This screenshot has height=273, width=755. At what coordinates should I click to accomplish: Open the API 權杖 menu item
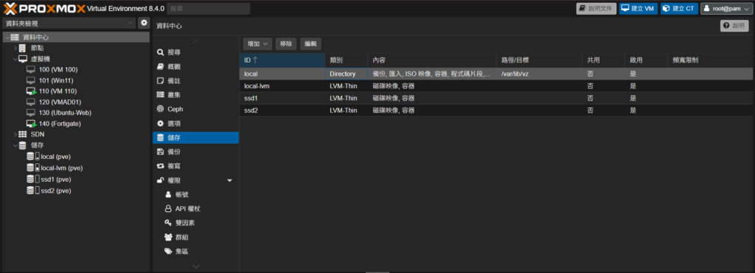195,208
